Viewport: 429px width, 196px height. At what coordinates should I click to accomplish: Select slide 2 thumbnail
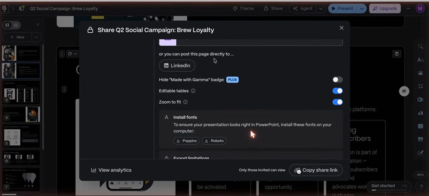[21, 71]
